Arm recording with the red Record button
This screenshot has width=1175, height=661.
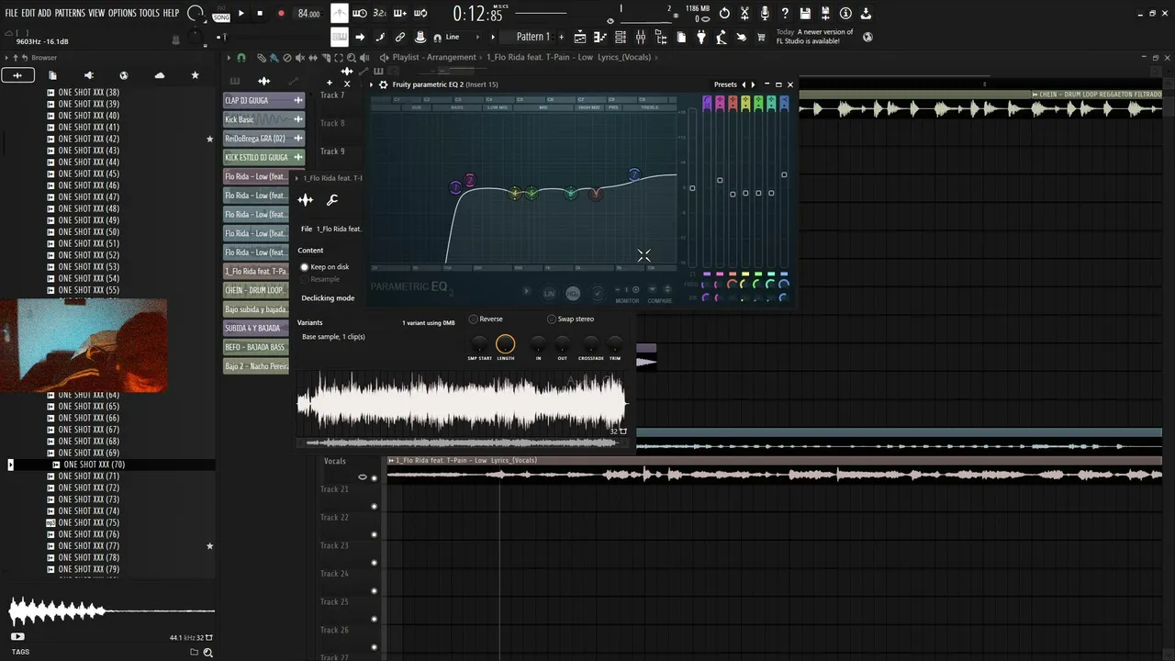[281, 14]
